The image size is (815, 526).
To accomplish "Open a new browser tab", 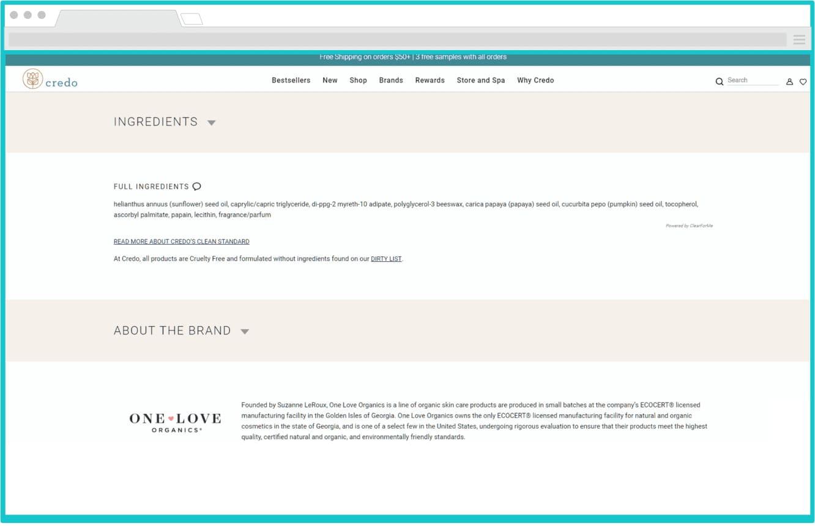I will 192,19.
